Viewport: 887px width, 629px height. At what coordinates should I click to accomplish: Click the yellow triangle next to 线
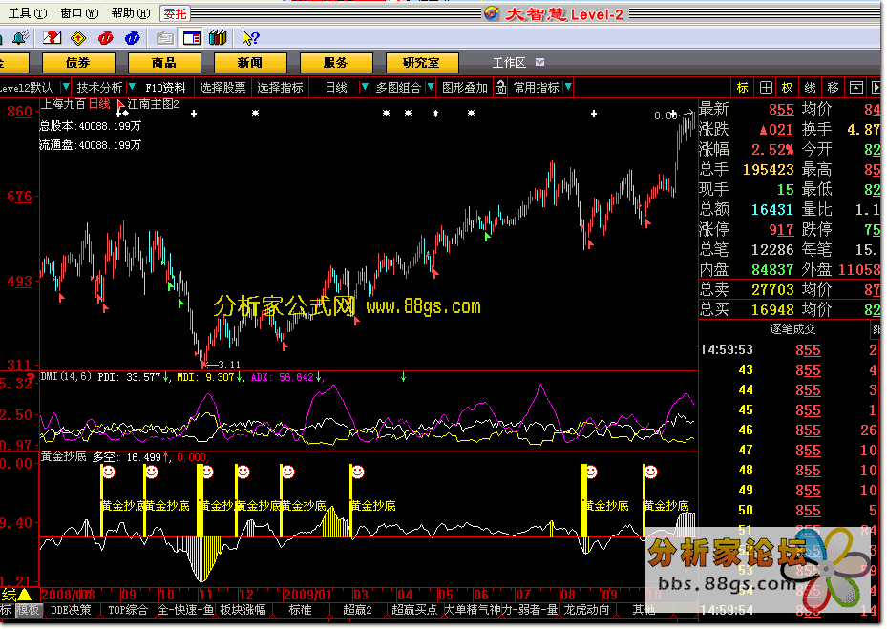click(x=24, y=595)
